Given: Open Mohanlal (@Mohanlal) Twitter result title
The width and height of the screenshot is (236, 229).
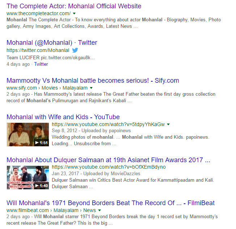Looking at the screenshot, I should click(x=52, y=43).
